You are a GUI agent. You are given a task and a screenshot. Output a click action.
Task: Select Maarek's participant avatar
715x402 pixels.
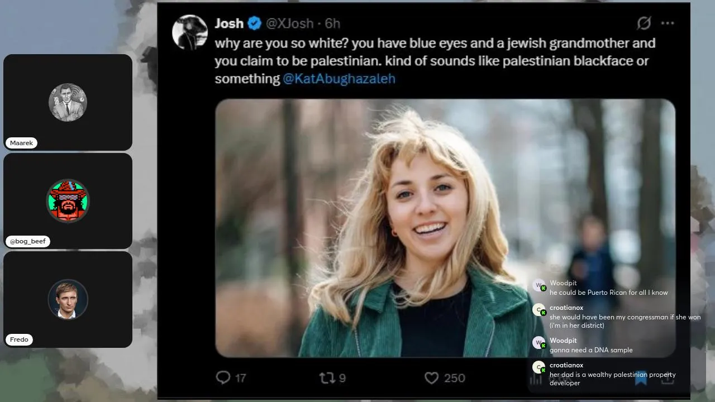(x=68, y=102)
